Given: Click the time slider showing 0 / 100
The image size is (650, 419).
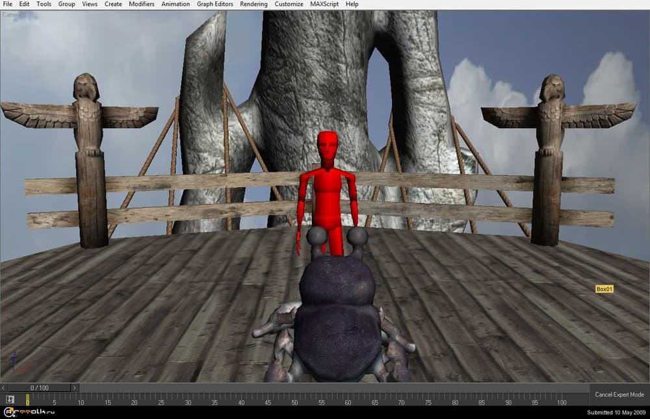Looking at the screenshot, I should pos(39,388).
